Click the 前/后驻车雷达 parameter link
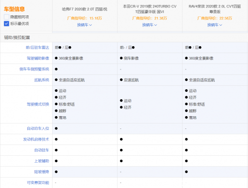This screenshot has width=248, height=188. coord(37,48)
